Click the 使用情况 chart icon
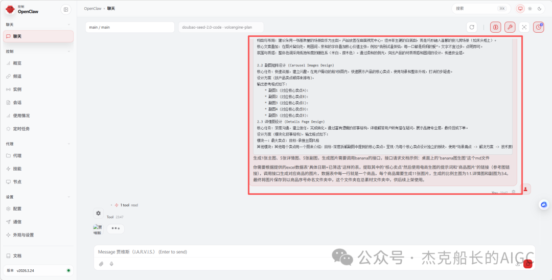Screen dimensions: 552x280 click(9, 115)
